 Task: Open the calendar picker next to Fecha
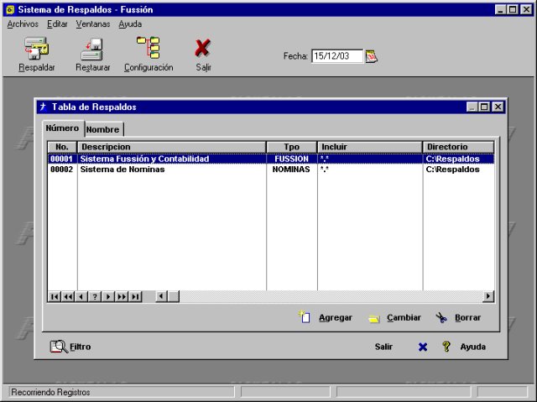pos(372,56)
